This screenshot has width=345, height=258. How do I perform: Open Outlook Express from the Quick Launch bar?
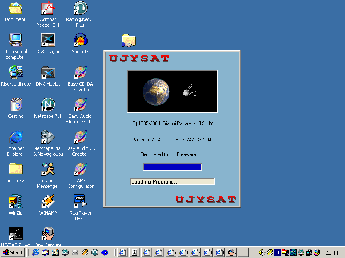pos(45,252)
